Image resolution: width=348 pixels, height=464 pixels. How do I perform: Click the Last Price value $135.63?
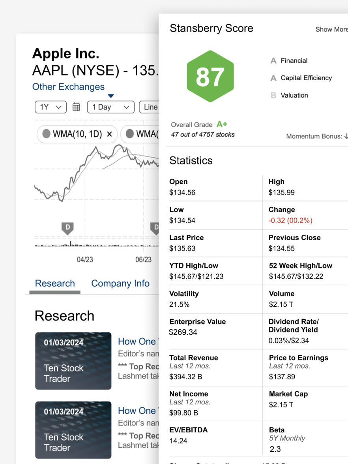click(182, 249)
